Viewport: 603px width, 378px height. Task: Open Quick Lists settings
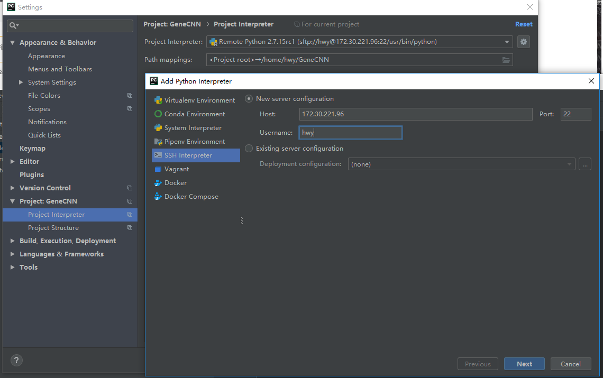point(44,135)
